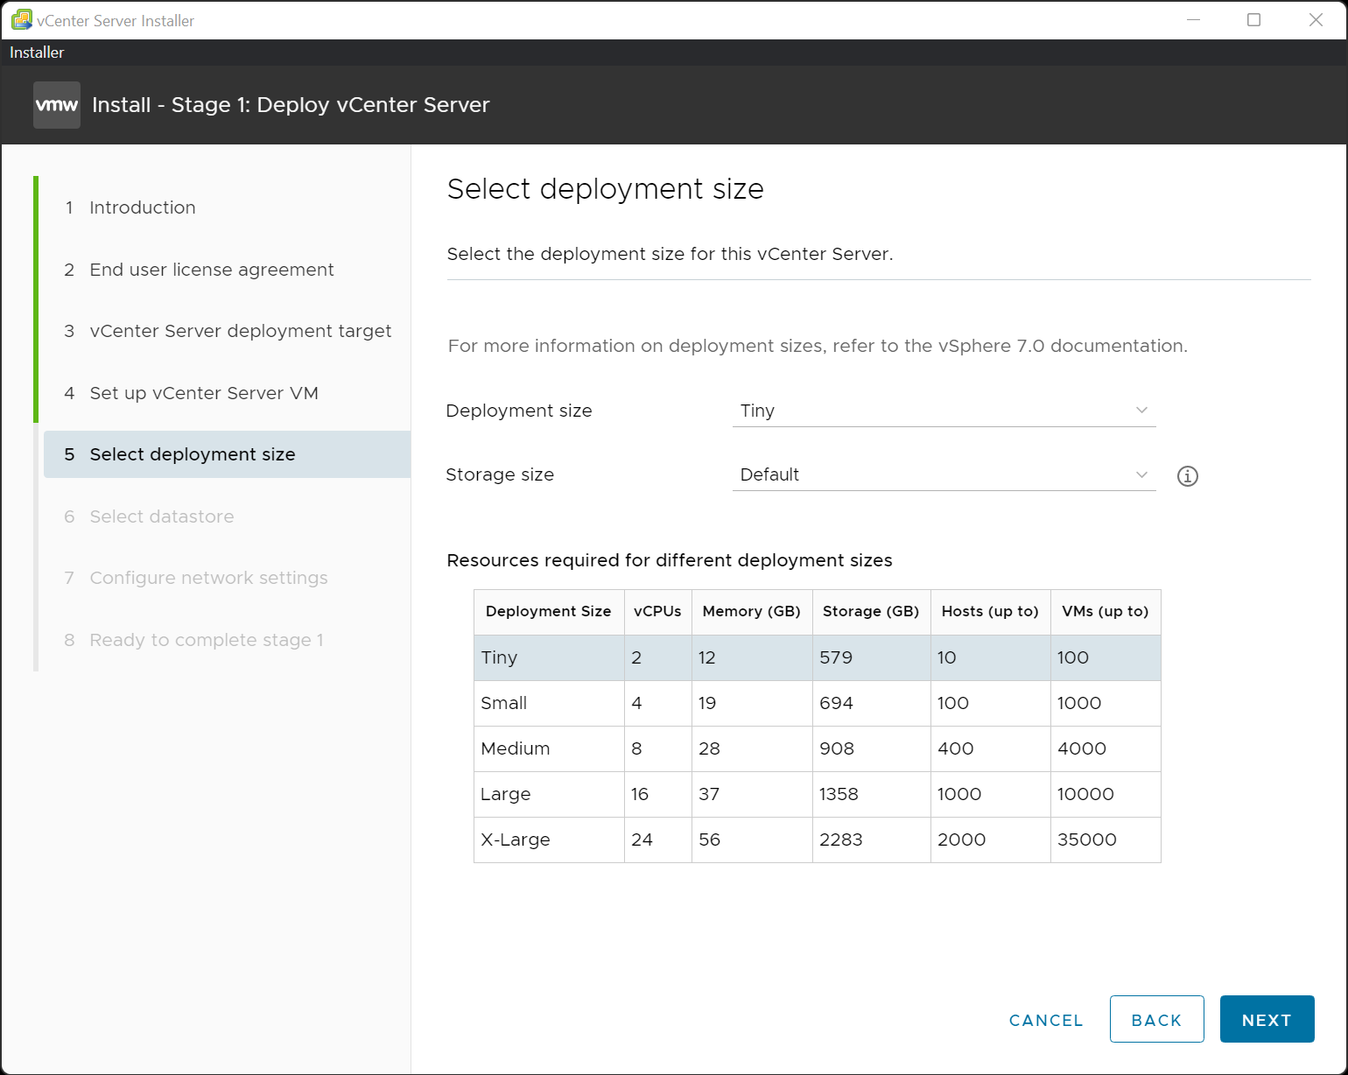Click the VMW logo in the header

click(x=56, y=104)
